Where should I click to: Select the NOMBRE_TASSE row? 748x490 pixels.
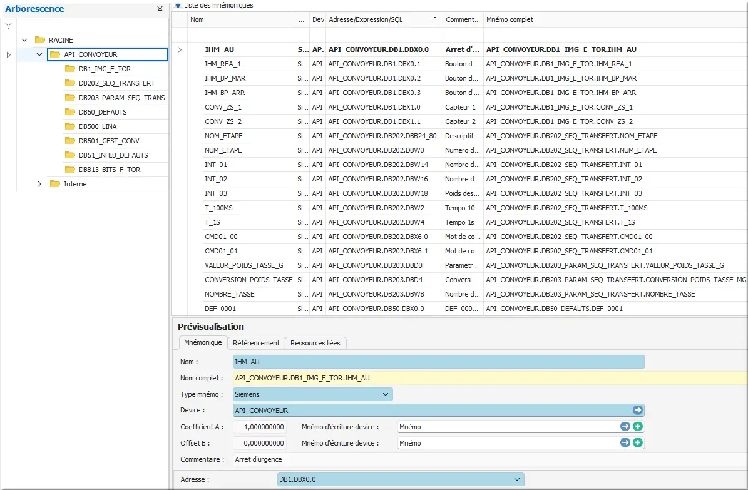[459, 294]
